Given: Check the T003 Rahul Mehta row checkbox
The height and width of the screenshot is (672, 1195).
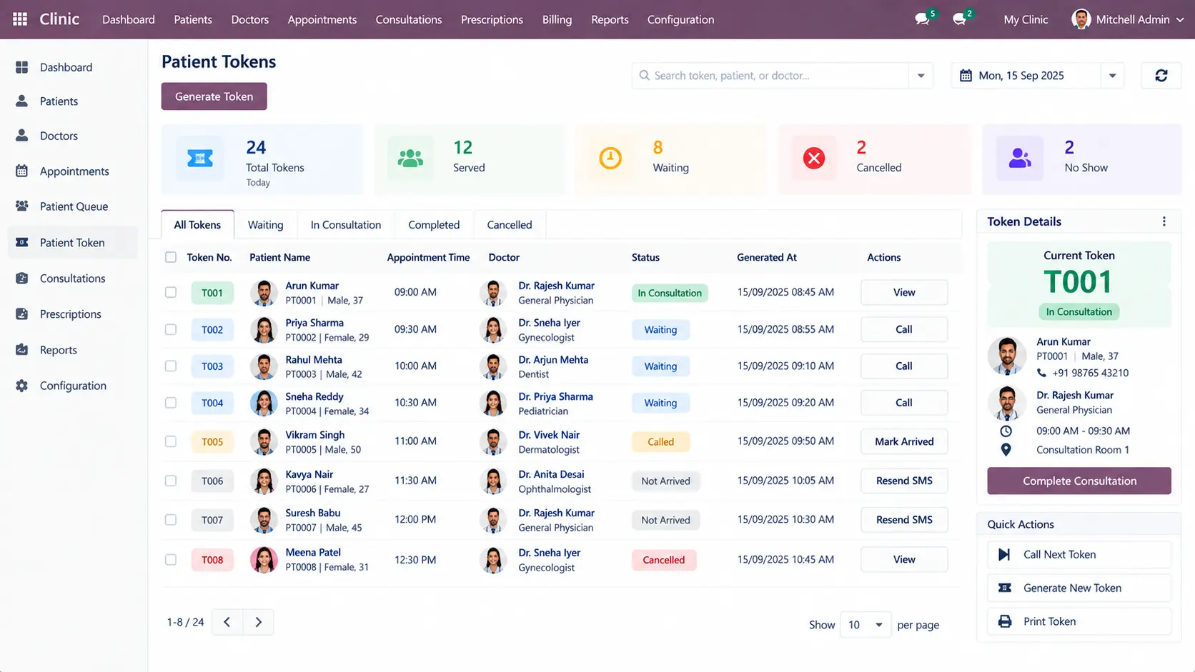Looking at the screenshot, I should (170, 366).
